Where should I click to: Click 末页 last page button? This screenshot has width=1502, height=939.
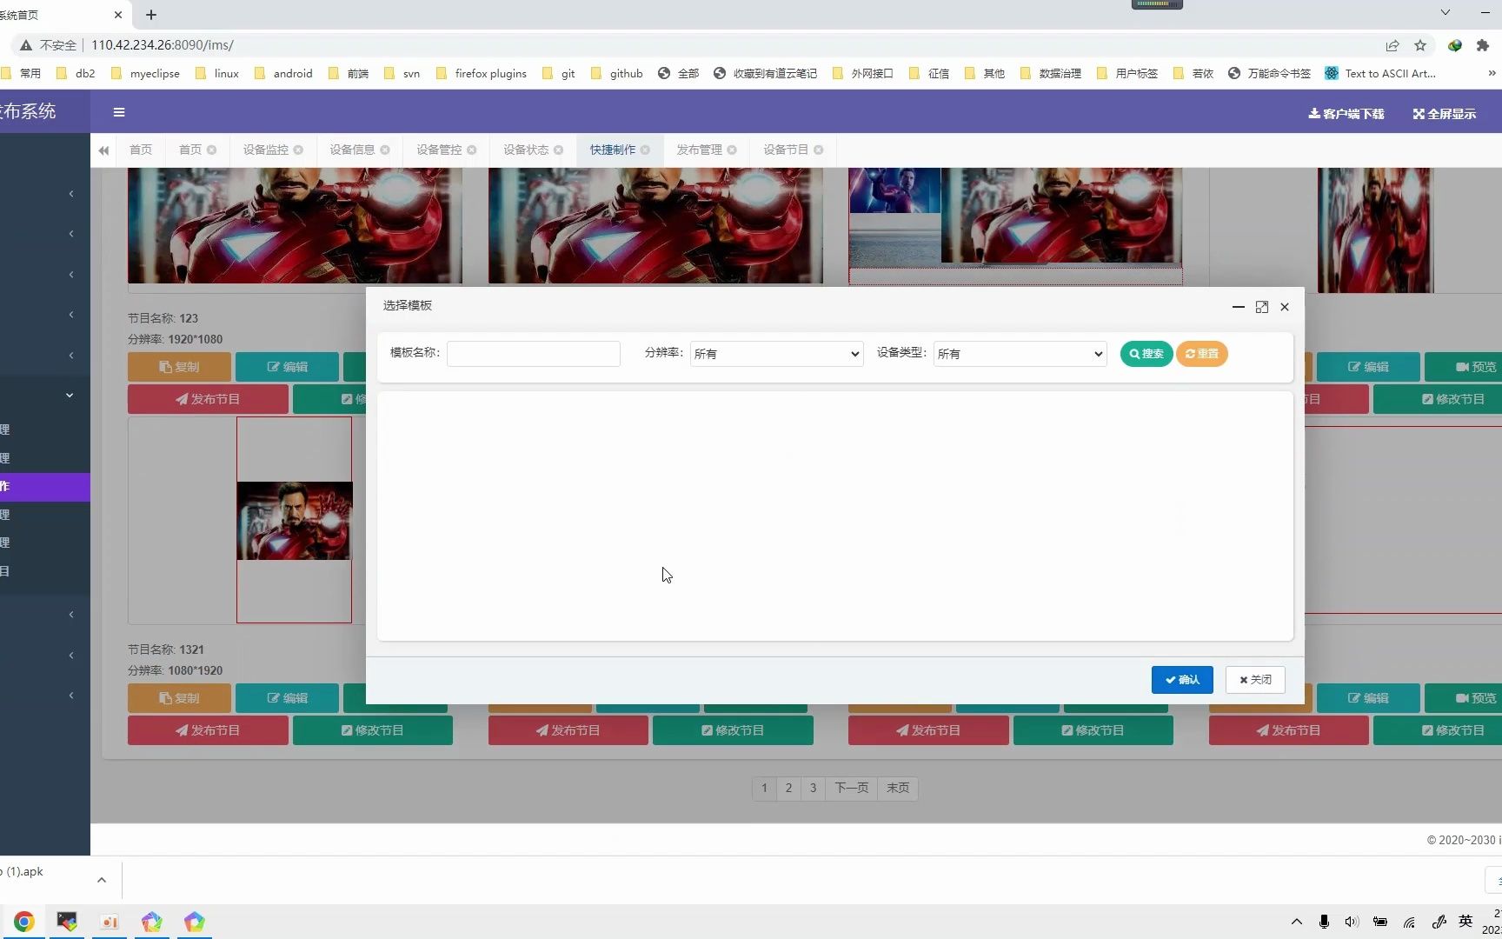898,788
